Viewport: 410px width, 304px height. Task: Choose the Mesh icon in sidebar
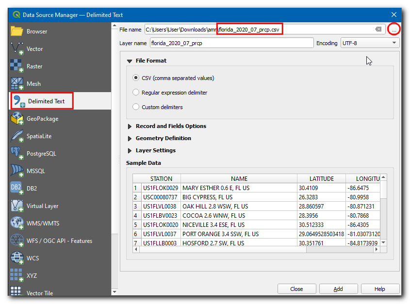click(x=17, y=83)
